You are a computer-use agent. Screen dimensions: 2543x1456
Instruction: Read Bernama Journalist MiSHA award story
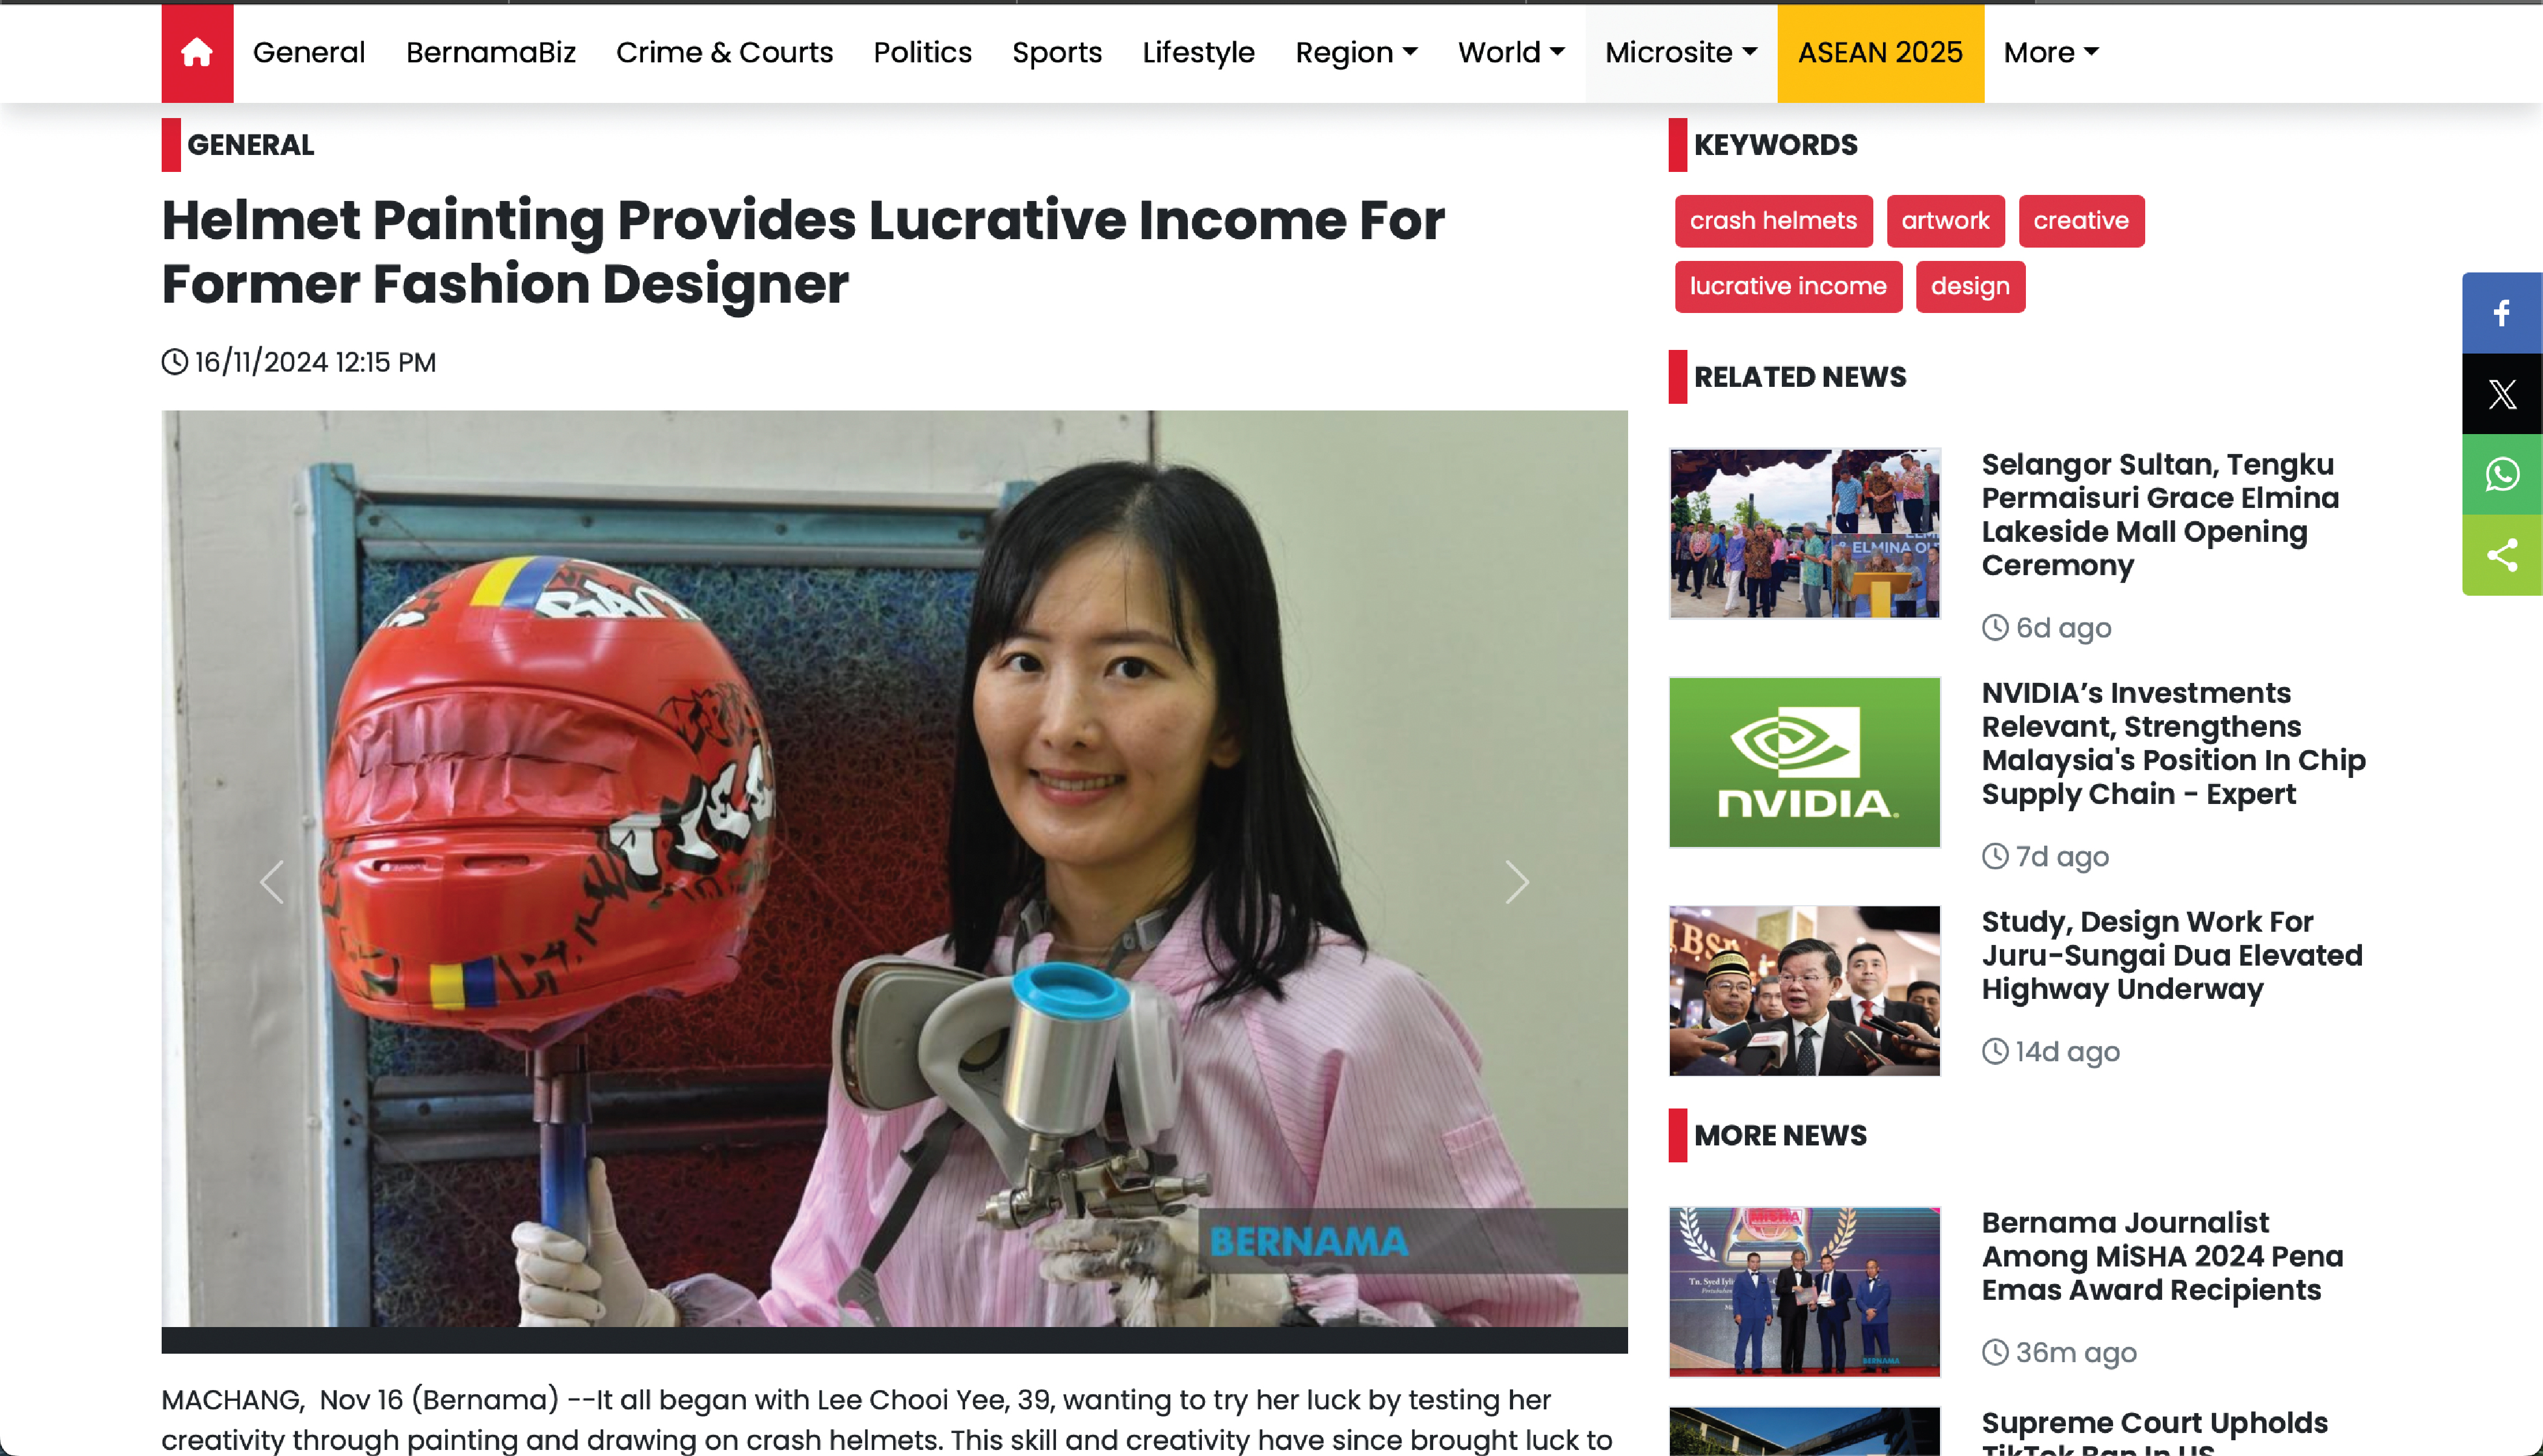[2162, 1256]
